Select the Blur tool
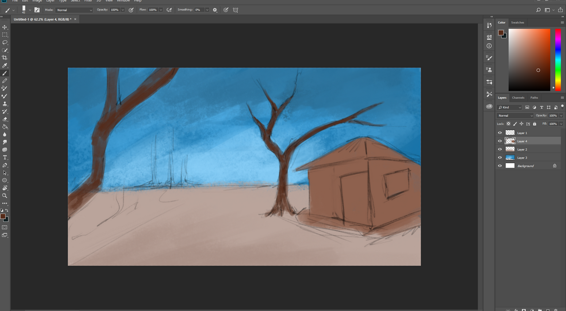The width and height of the screenshot is (566, 311). [5, 135]
